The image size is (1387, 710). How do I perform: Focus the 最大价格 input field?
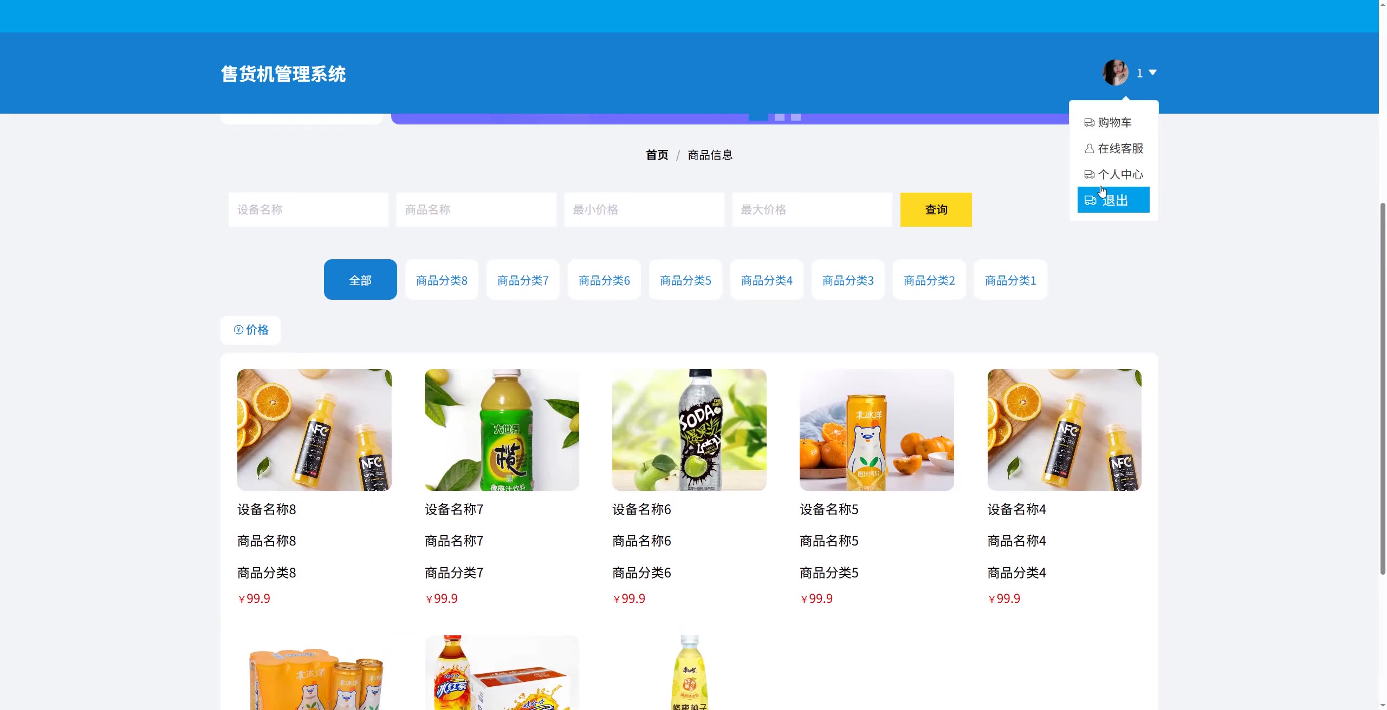[812, 210]
